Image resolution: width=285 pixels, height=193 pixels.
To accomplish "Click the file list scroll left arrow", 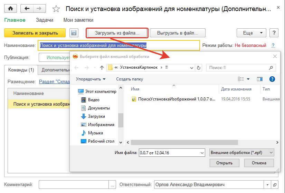I will point(128,143).
